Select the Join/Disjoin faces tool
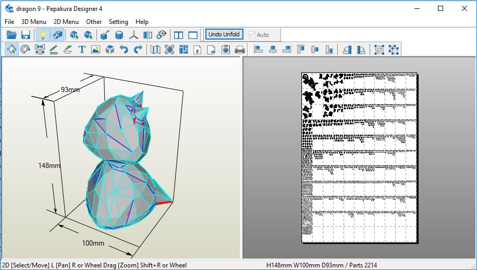The image size is (477, 270). [40, 49]
